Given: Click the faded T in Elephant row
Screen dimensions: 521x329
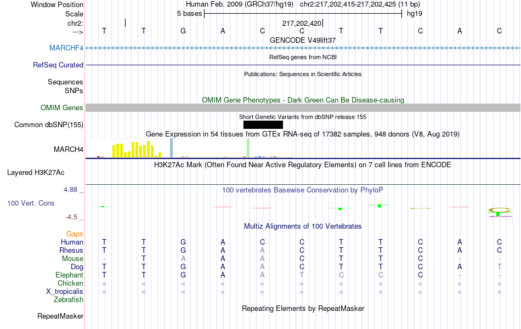Looking at the screenshot, I should [302, 275].
